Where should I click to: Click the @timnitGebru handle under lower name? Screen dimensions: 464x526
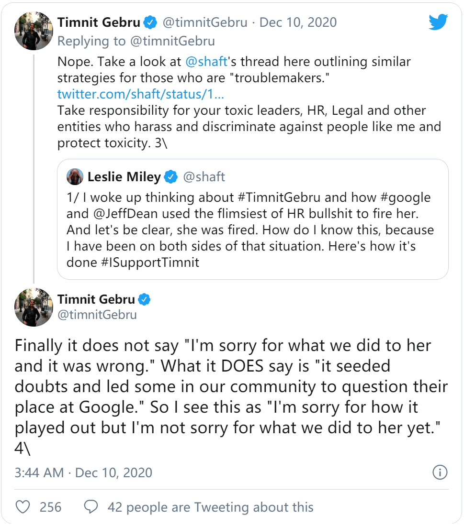[x=97, y=315]
